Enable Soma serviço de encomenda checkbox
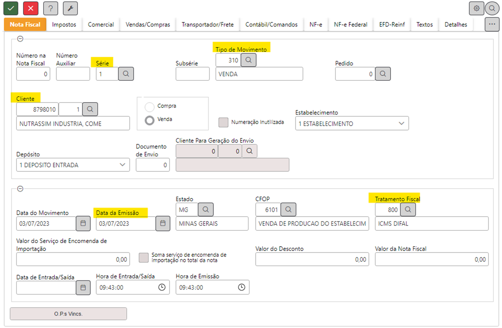This screenshot has height=328, width=502. pos(144,258)
